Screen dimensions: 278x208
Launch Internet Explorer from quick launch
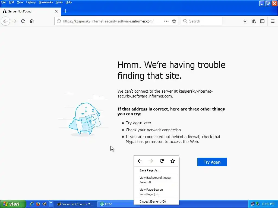click(x=32, y=204)
